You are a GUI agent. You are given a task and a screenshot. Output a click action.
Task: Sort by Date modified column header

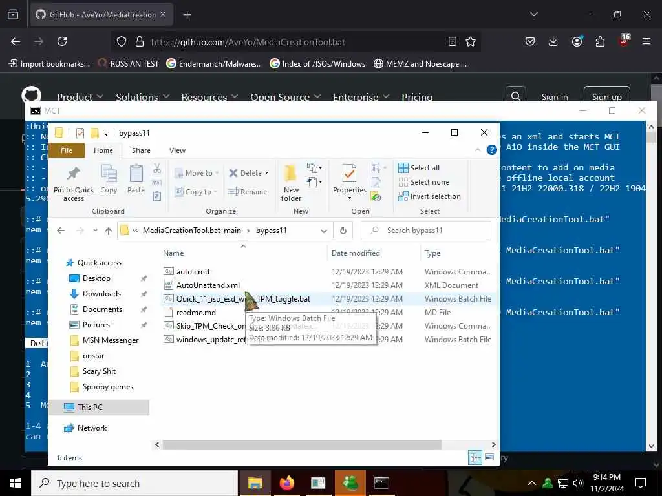pos(356,253)
